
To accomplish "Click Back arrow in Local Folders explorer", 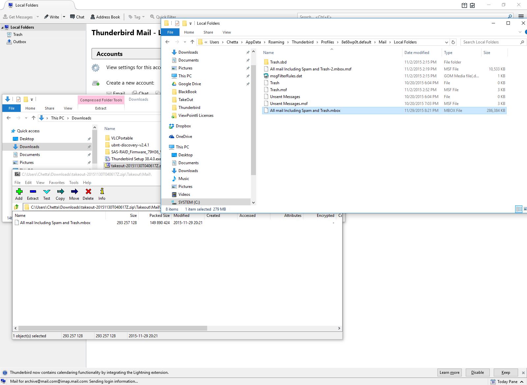I will (x=167, y=42).
